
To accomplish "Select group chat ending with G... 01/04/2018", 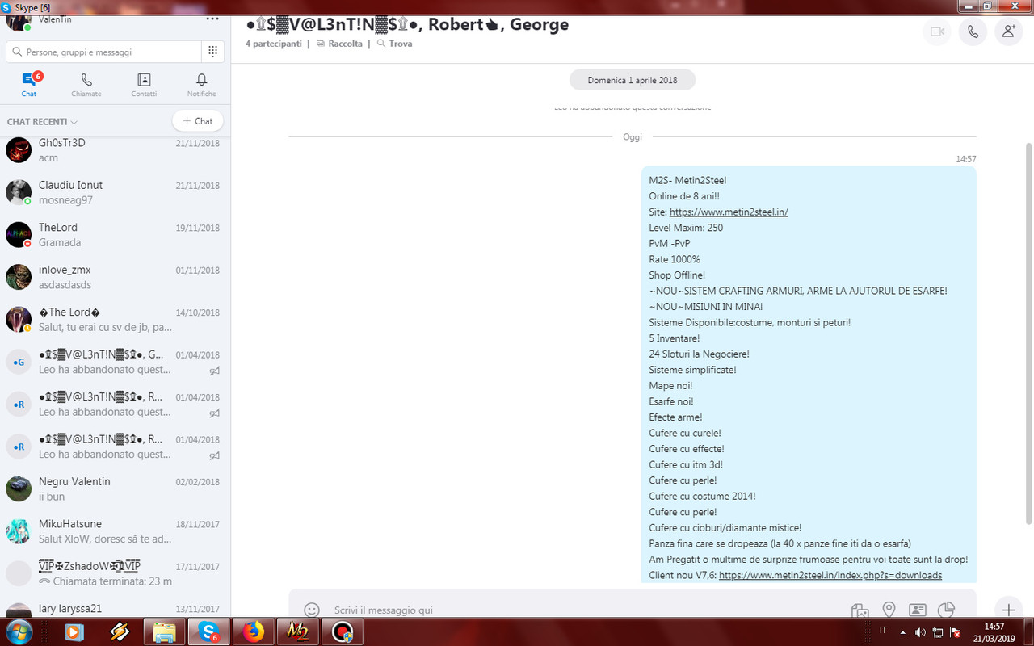I will coord(115,362).
